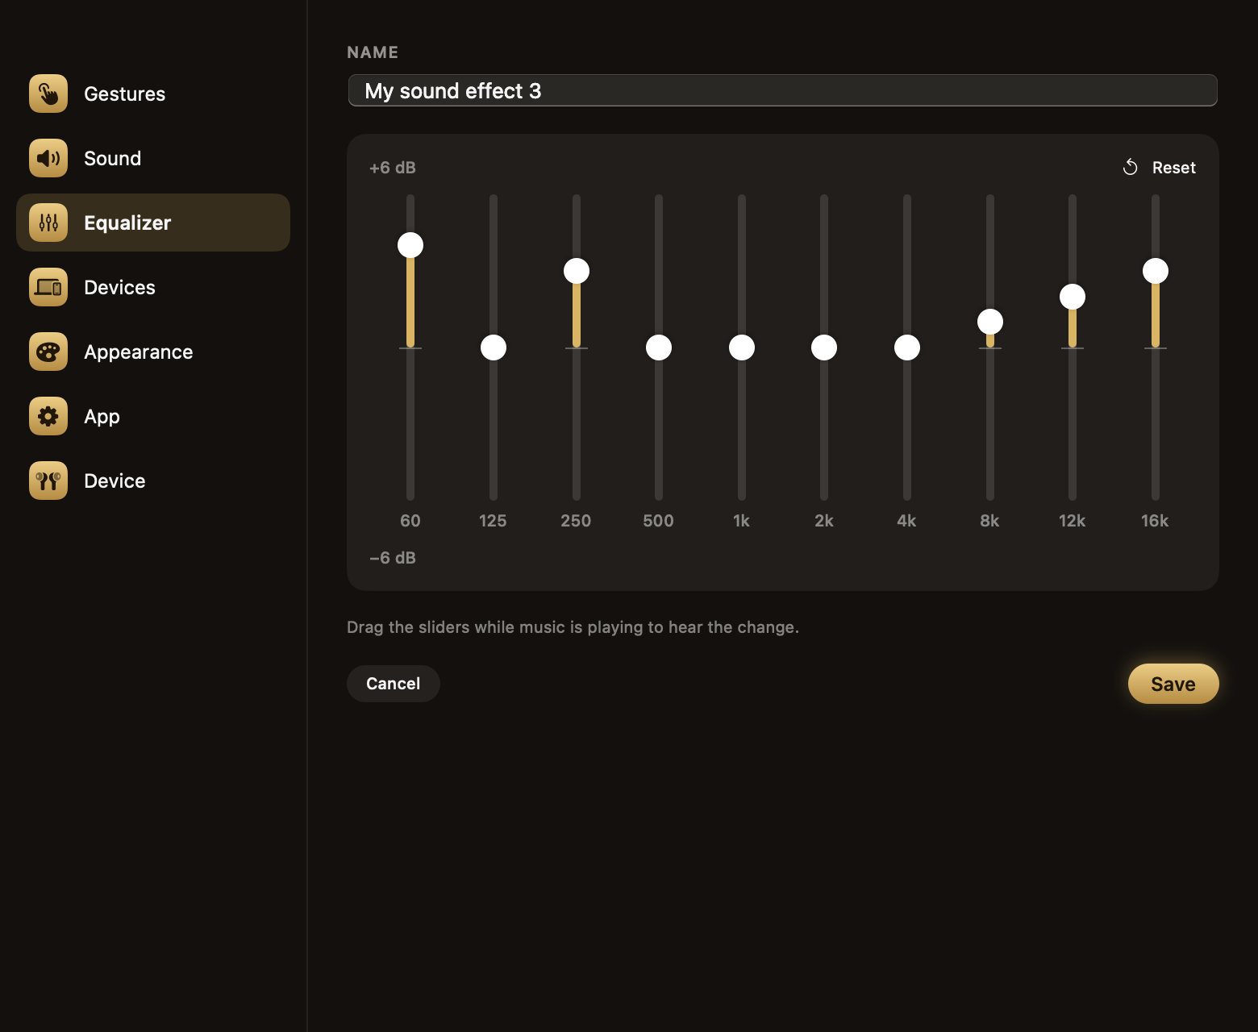
Task: Click the 125 Hz slider knob
Action: [494, 347]
